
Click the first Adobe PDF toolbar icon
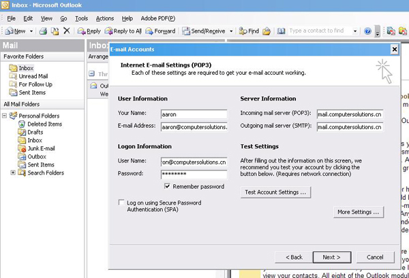(x=391, y=31)
